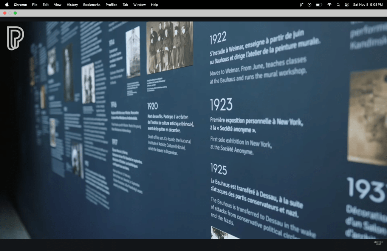Open the View menu
Image resolution: width=387 pixels, height=251 pixels.
57,5
